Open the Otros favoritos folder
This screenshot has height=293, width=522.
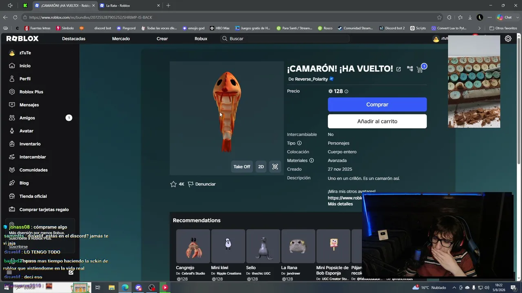503,28
